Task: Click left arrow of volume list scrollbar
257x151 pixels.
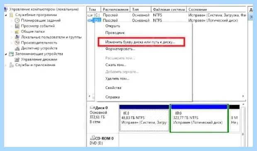Action: [x=89, y=96]
